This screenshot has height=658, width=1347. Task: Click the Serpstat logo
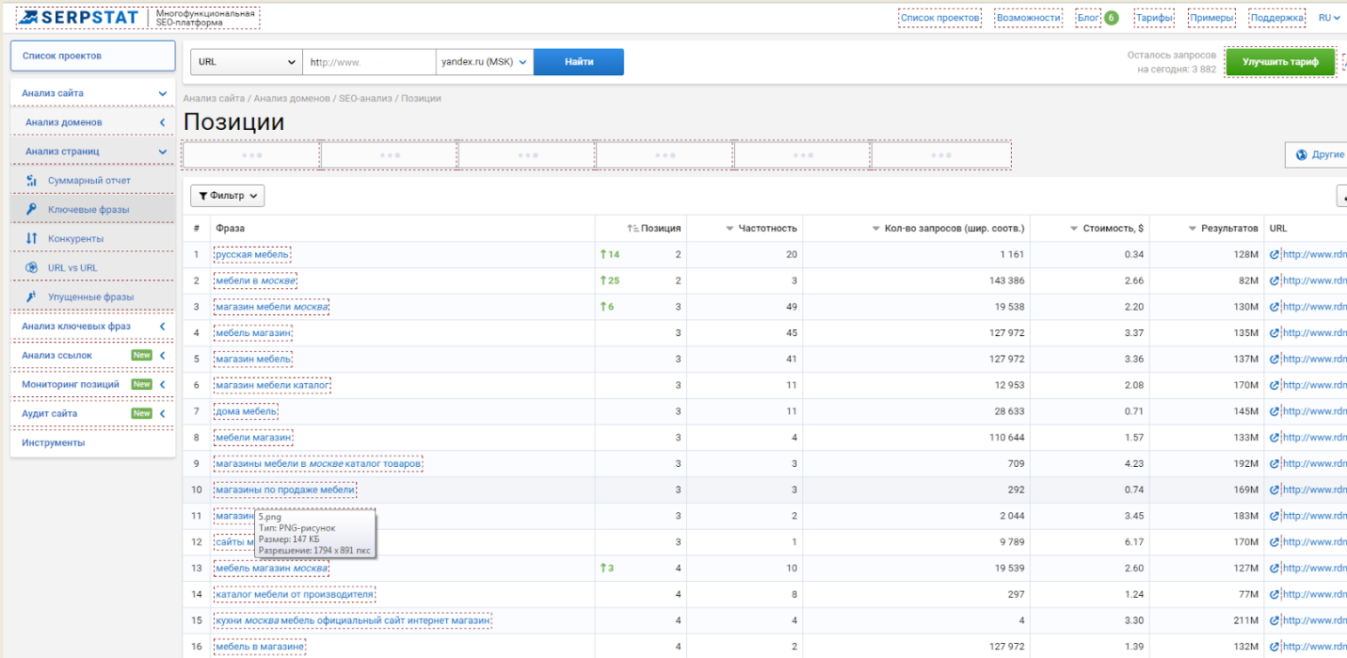pos(78,17)
